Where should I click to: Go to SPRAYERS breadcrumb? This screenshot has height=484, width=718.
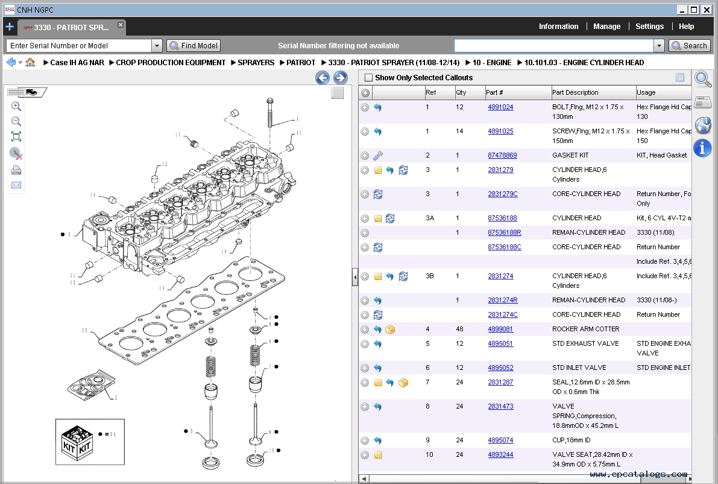tap(256, 62)
